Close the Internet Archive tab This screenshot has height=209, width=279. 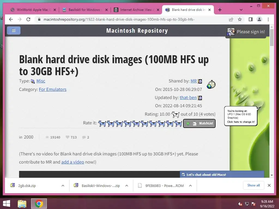click(x=158, y=10)
